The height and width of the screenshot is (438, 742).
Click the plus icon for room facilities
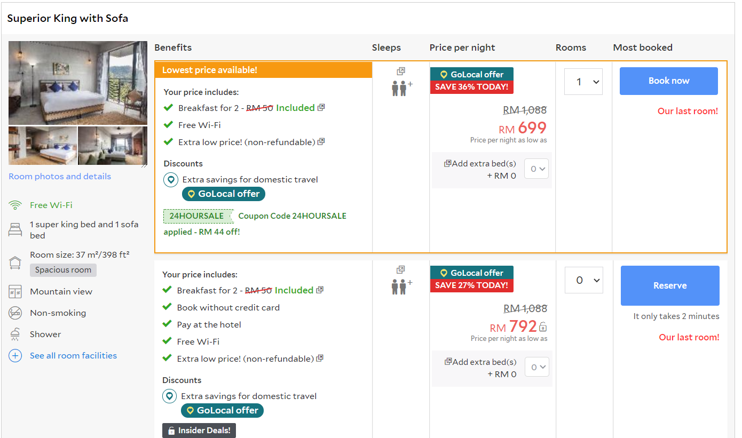coord(15,356)
